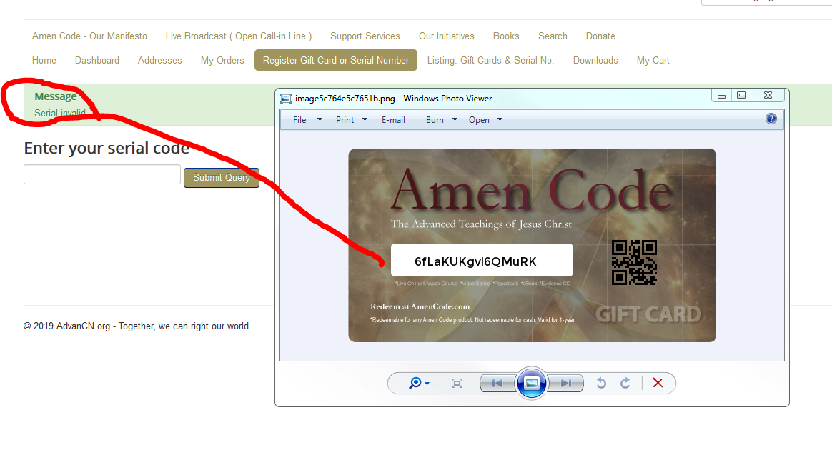Select Register Gift Card or Serial Number tab
This screenshot has height=450, width=832.
(x=336, y=60)
